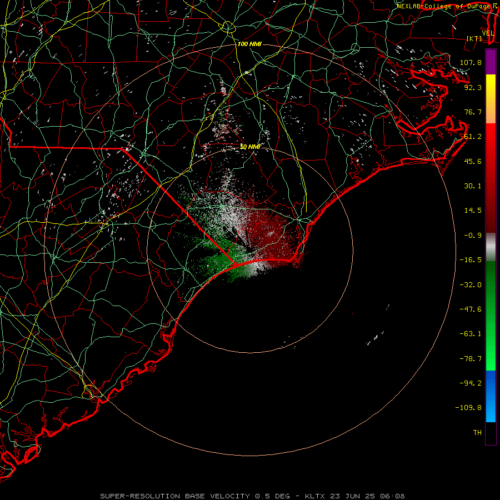Select the 107.8 velocity value

click(x=471, y=62)
